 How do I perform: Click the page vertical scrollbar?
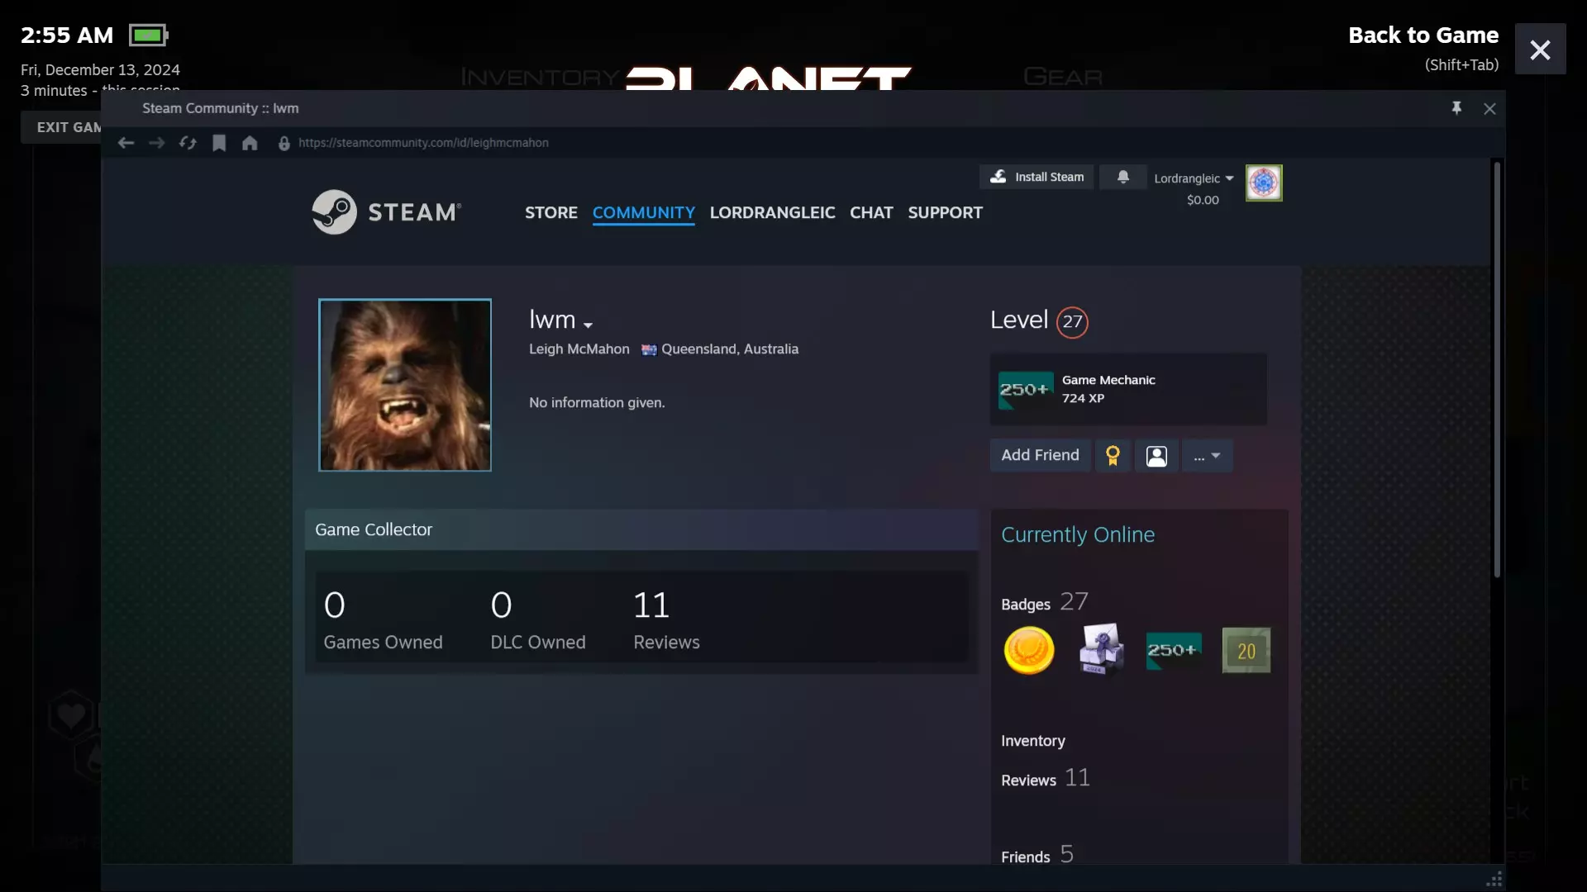(1496, 372)
